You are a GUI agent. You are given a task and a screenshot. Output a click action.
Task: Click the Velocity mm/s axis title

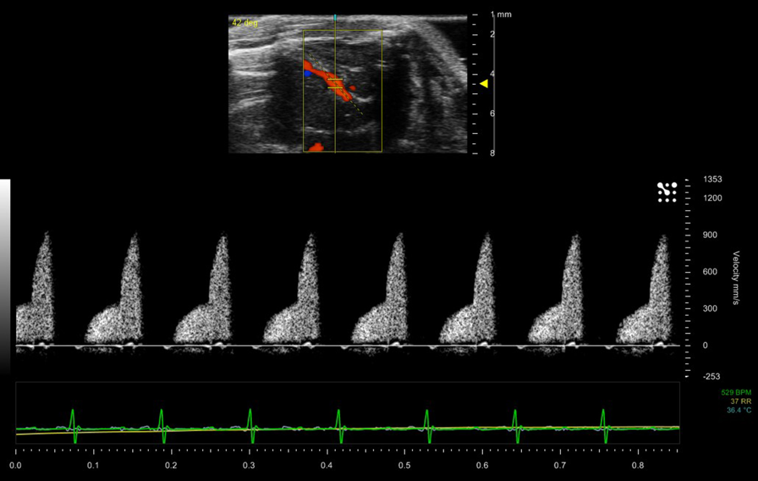pyautogui.click(x=736, y=277)
